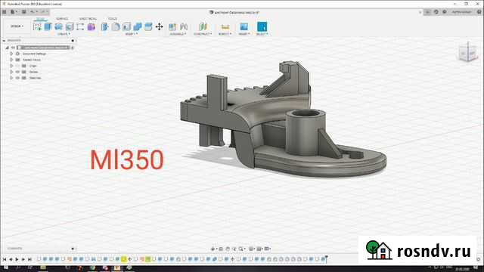Open the Grid and Snaps dropdown
The height and width of the screenshot is (272, 484).
click(259, 249)
